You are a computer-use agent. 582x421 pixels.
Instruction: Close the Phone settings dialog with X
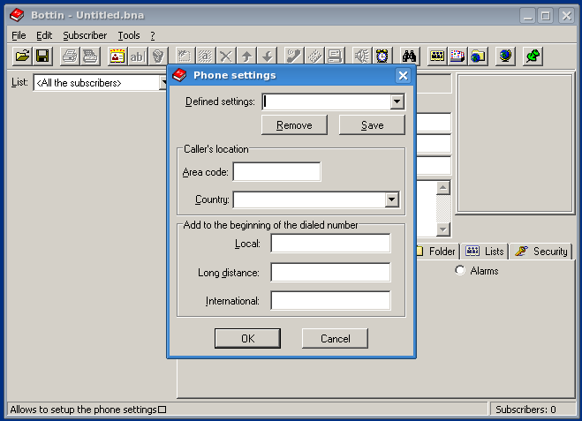click(403, 76)
